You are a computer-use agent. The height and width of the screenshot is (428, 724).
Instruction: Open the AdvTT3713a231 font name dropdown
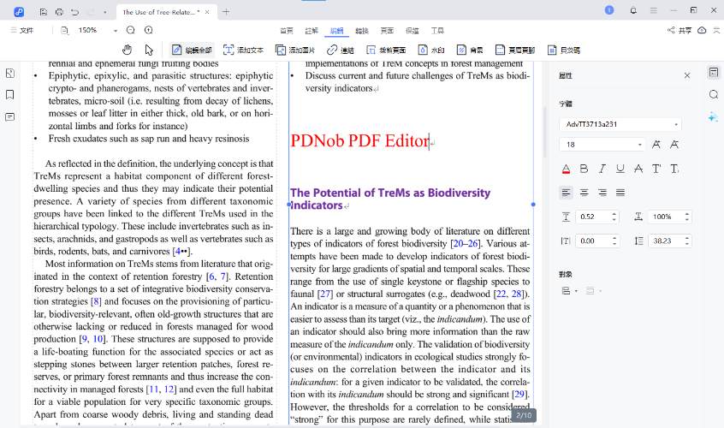[620, 124]
